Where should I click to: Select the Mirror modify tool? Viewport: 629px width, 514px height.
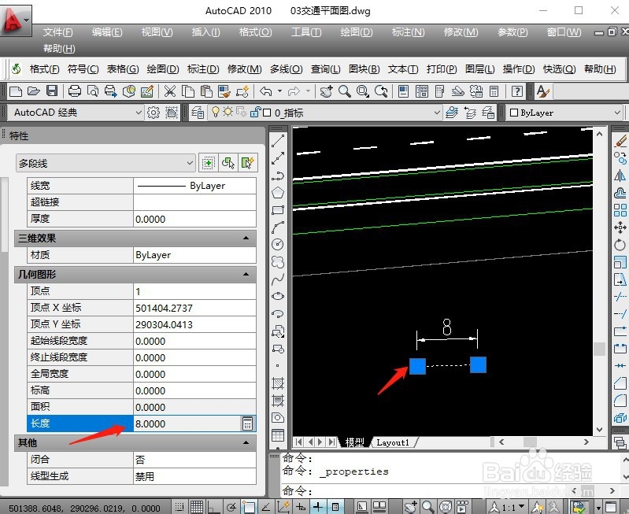pos(620,176)
